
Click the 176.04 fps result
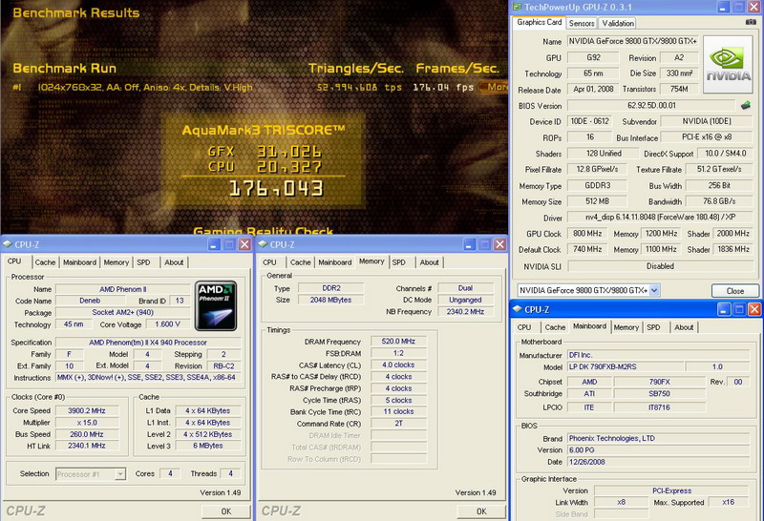click(x=443, y=87)
